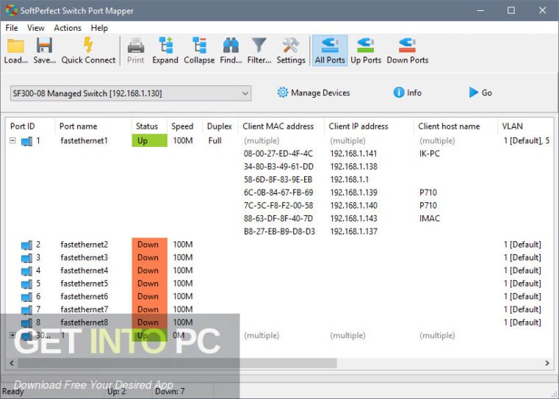Select IP address 192.168.1.137
Screen dimensions: 559x399
(x=353, y=231)
